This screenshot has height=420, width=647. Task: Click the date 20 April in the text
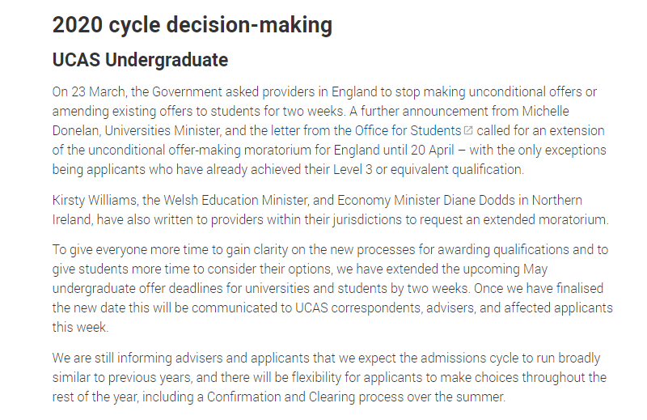click(432, 150)
